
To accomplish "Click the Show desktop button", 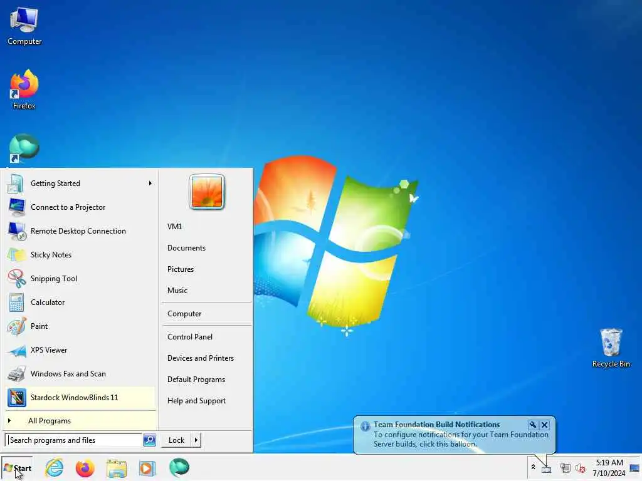I will (635, 468).
